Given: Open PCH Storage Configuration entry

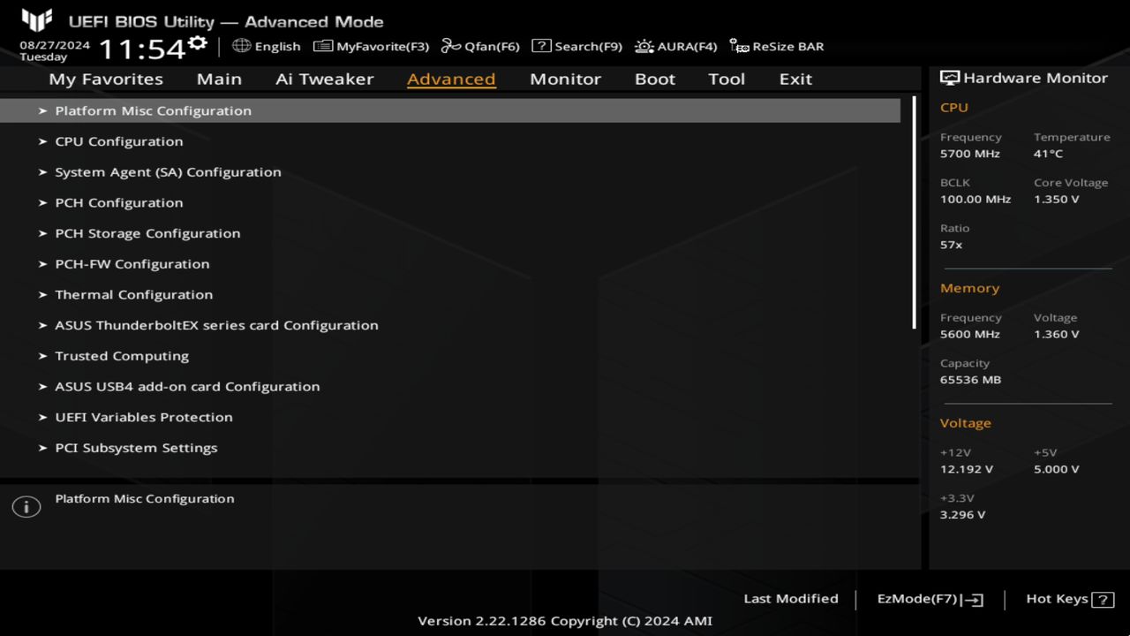Looking at the screenshot, I should [x=147, y=233].
